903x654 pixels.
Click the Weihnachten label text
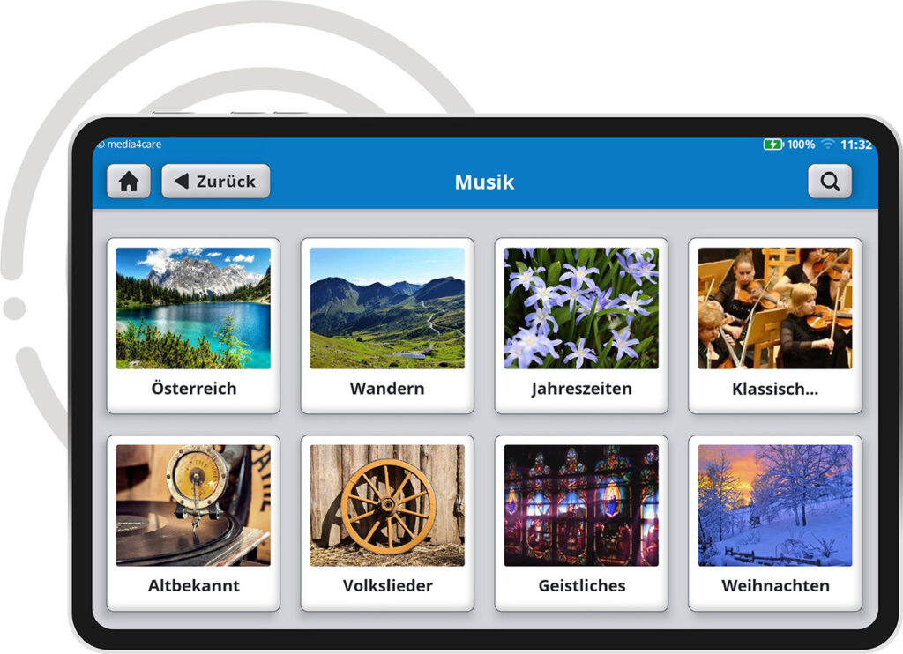(x=775, y=585)
